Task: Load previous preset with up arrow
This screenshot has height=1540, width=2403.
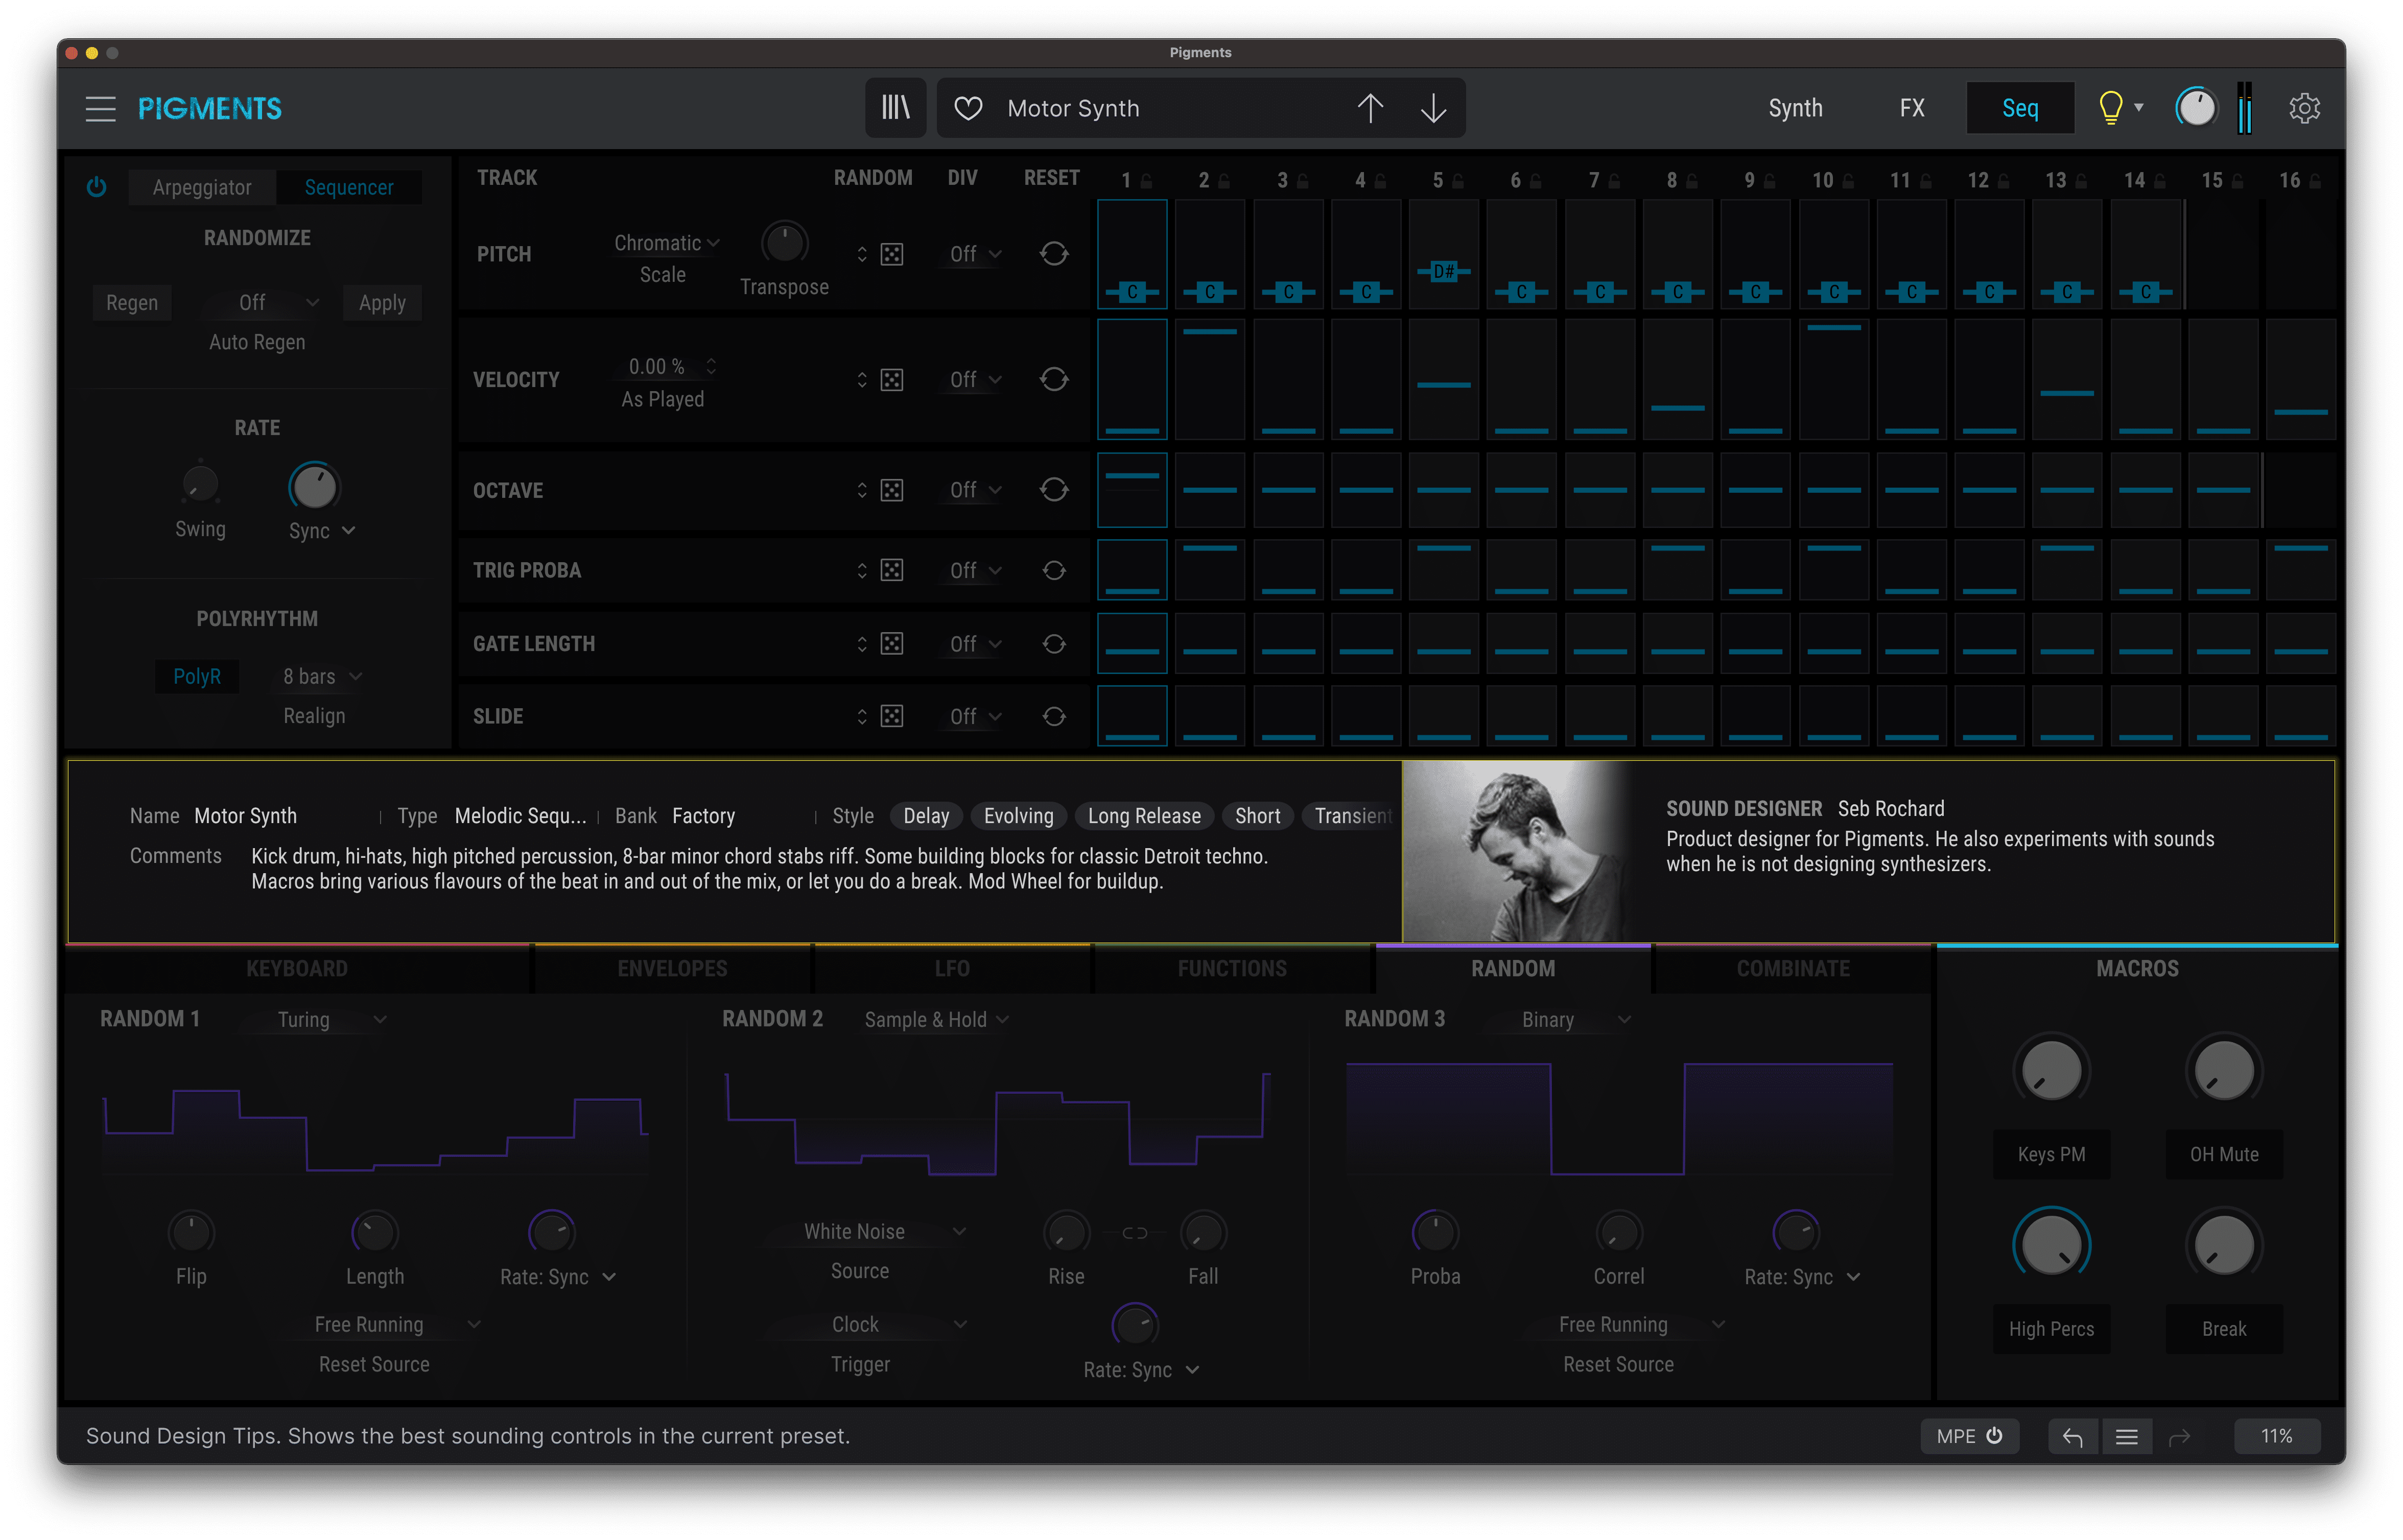Action: coord(1371,108)
